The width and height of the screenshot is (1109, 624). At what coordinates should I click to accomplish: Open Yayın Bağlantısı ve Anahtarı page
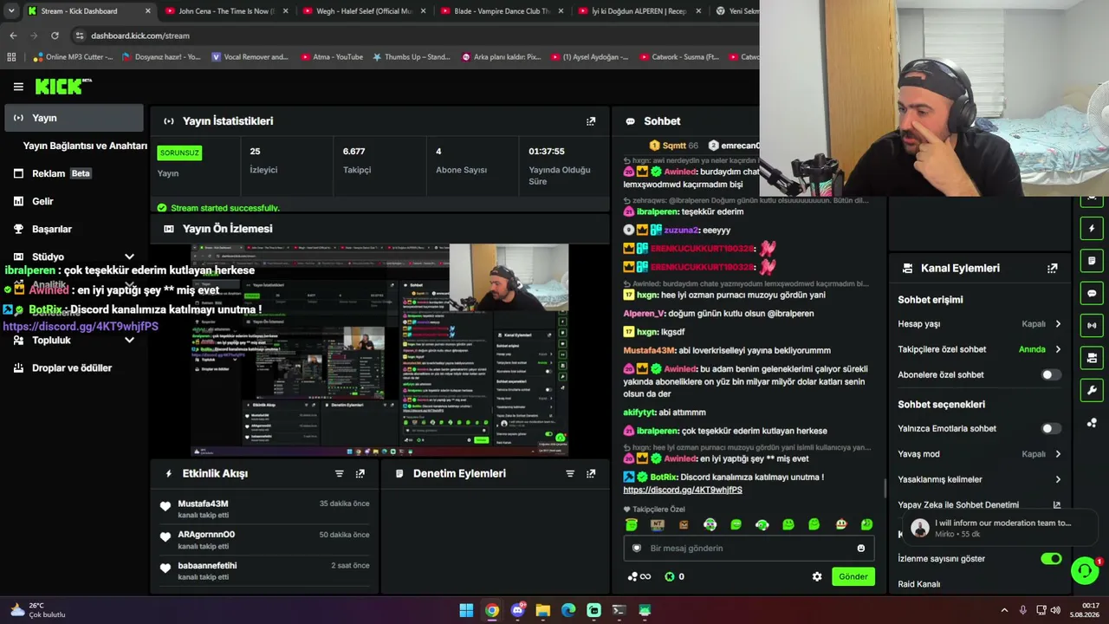[x=85, y=146]
